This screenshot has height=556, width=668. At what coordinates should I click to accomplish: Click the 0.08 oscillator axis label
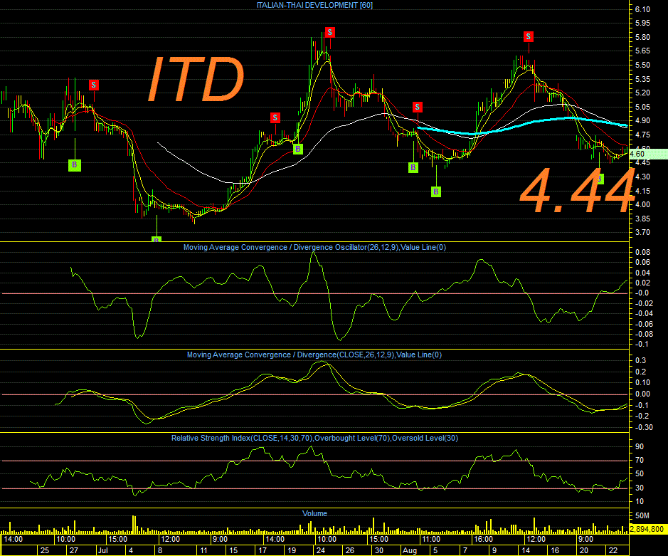tap(643, 252)
